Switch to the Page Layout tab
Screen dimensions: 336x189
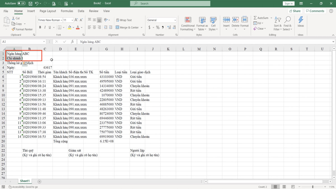pyautogui.click(x=48, y=11)
